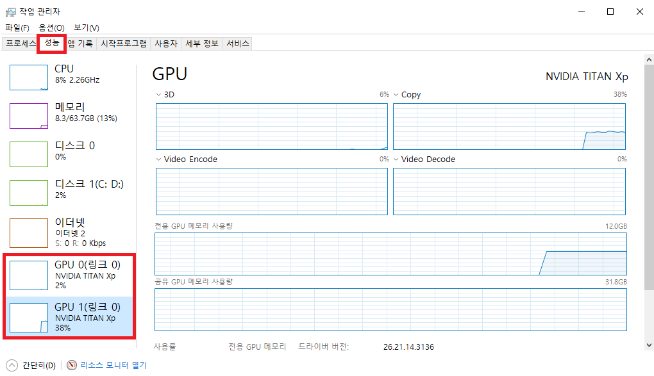Select the 디스크 1(C: D:) entry

(x=69, y=192)
